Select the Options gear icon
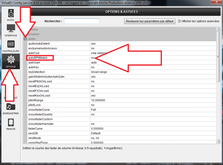Screen dimensions: 223x165 pos(11,60)
